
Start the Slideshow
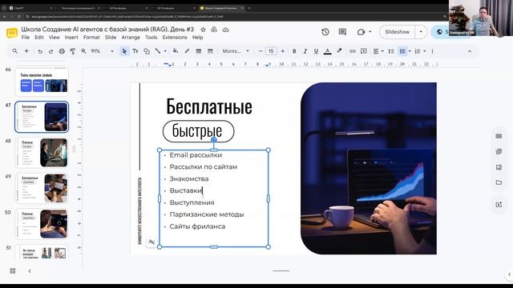click(x=398, y=32)
